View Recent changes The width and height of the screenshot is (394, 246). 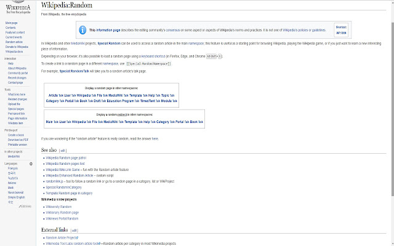point(17,78)
